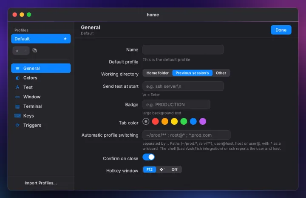Set working directory to Home folder
Viewport: 306px width, 198px height.
pyautogui.click(x=158, y=73)
